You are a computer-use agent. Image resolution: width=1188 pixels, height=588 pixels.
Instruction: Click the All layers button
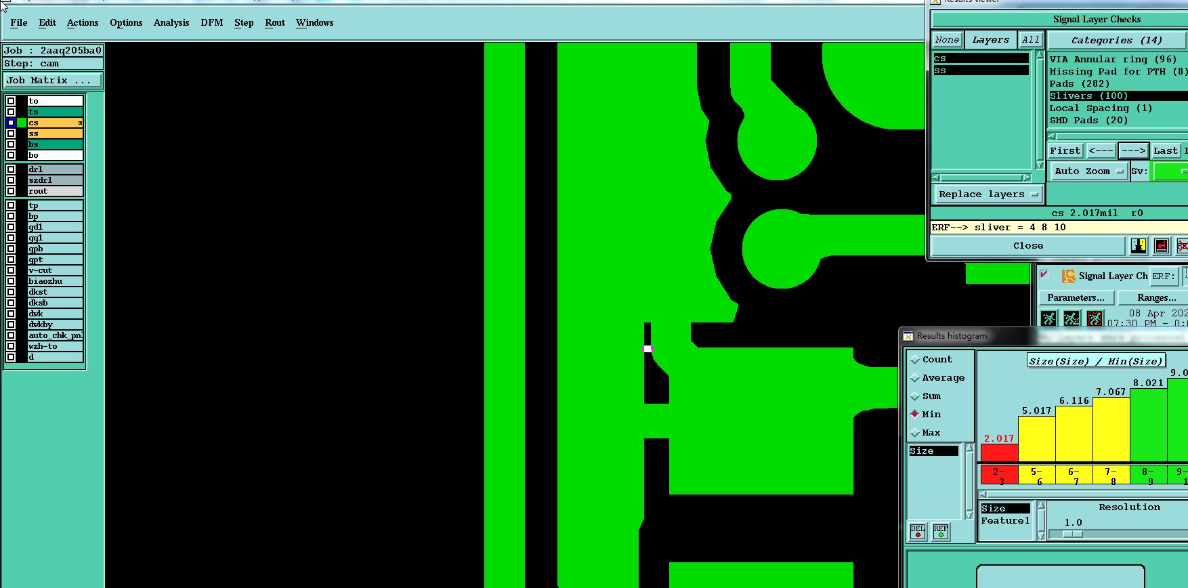tap(1031, 40)
